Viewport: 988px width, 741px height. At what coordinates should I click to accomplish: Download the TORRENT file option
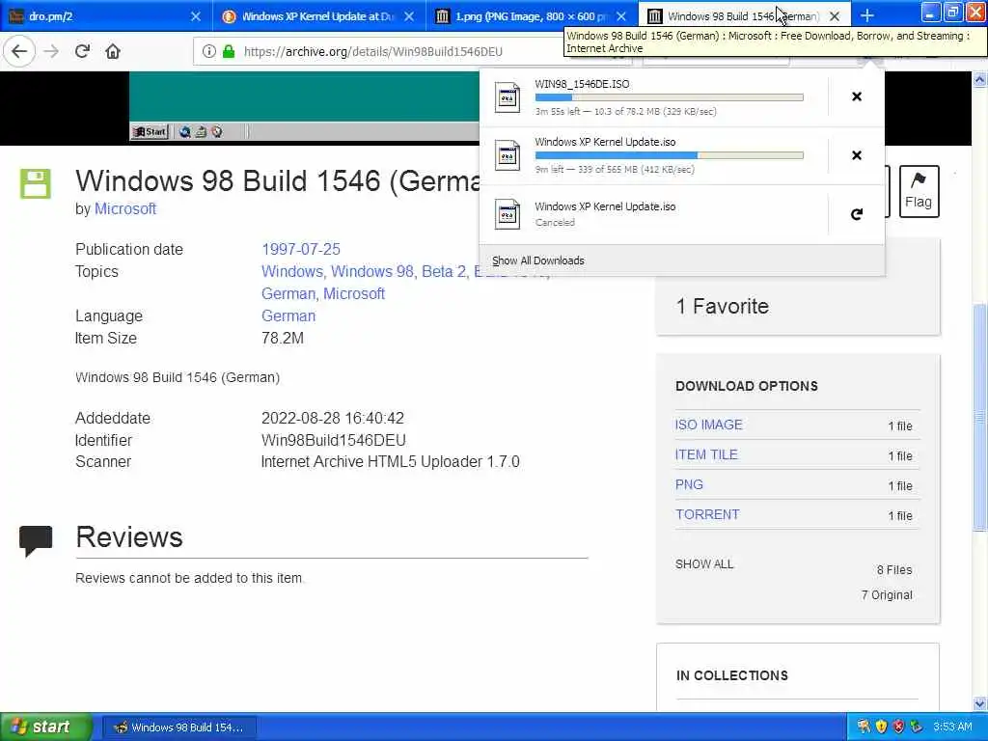click(707, 514)
